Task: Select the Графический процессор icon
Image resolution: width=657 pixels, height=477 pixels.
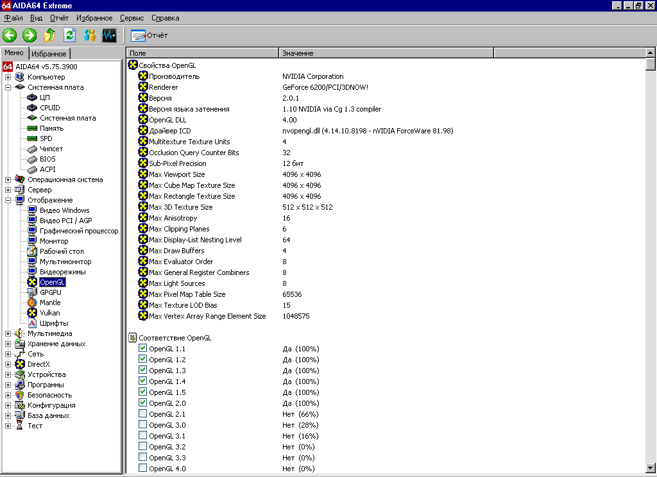Action: point(32,231)
